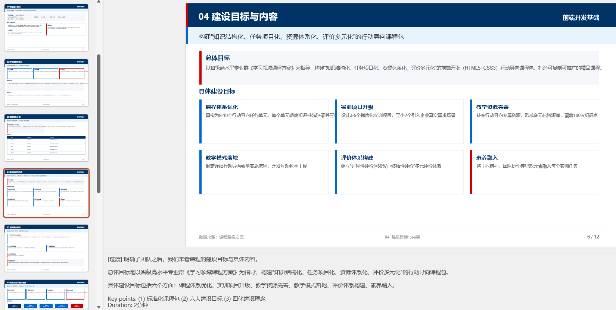The height and width of the screenshot is (310, 616).
Task: Select the 教学资源完善 card
Action: (534, 121)
